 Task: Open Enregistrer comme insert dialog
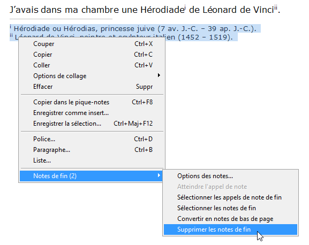click(92, 113)
